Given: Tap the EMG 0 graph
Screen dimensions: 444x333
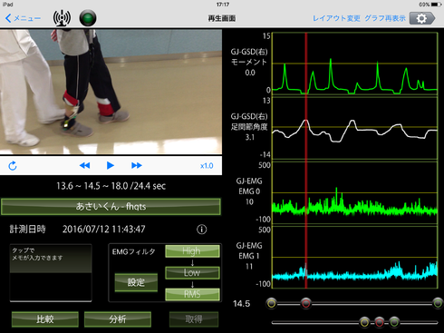Looking at the screenshot, I should [x=355, y=192].
